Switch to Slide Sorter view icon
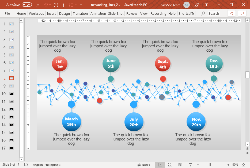The image size is (250, 168). pyautogui.click(x=170, y=165)
